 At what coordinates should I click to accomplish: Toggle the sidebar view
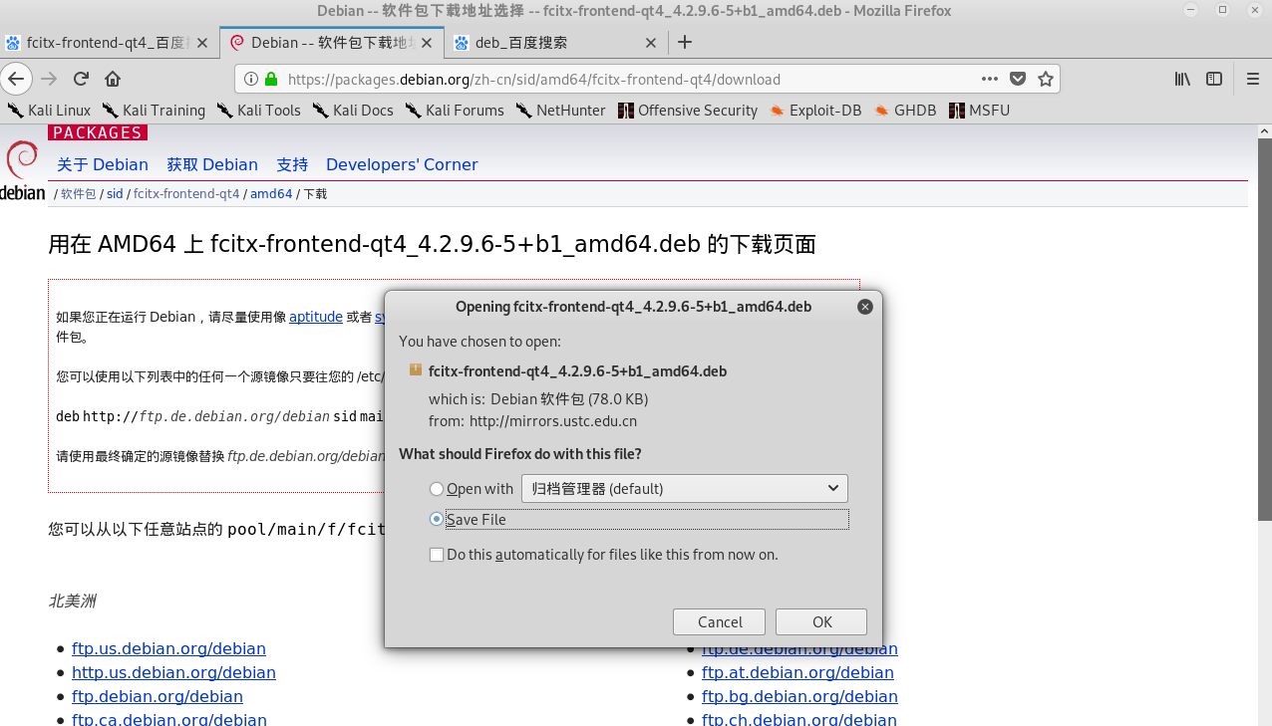coord(1214,79)
